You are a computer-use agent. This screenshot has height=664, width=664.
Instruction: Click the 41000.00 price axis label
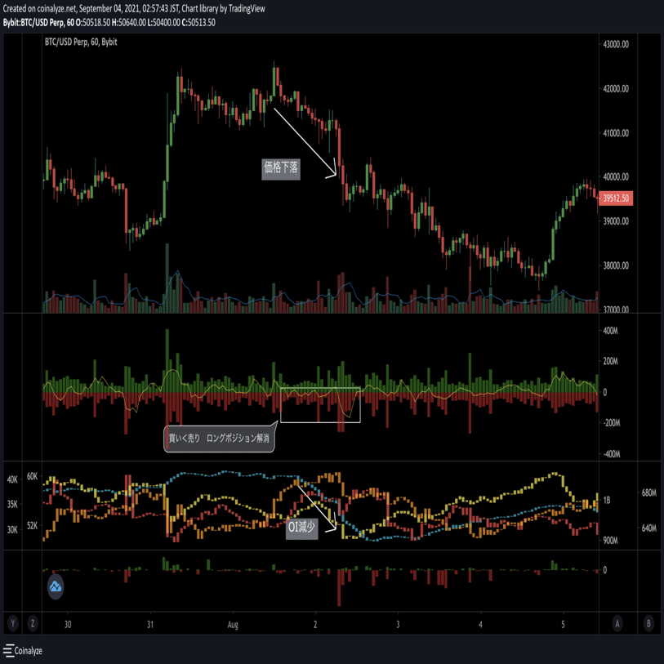coord(616,133)
